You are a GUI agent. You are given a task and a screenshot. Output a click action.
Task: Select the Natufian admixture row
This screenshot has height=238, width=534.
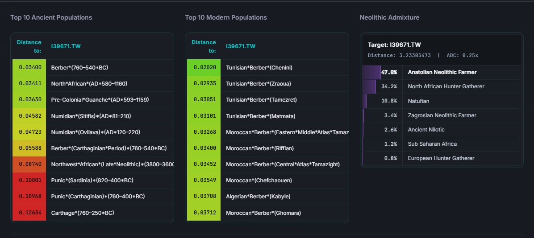(442, 101)
